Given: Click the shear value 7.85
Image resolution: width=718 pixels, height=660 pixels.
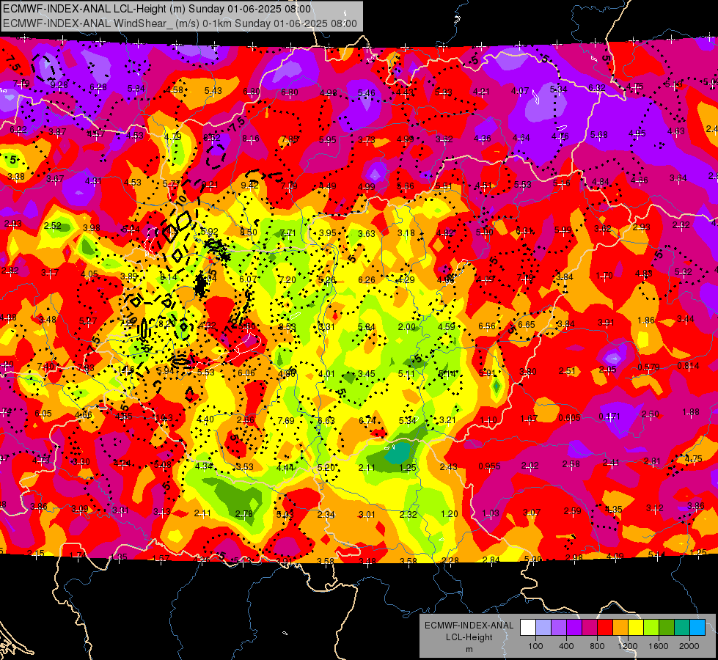Looking at the screenshot, I should [x=290, y=139].
